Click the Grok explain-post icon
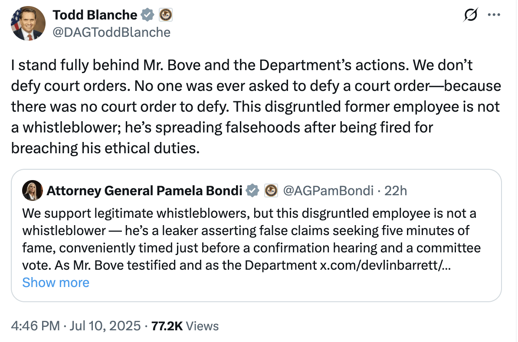Viewport: 518px width, 342px height. click(470, 15)
